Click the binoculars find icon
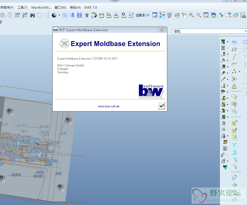Image resolution: width=247 pixels, height=205 pixels. pos(32,15)
